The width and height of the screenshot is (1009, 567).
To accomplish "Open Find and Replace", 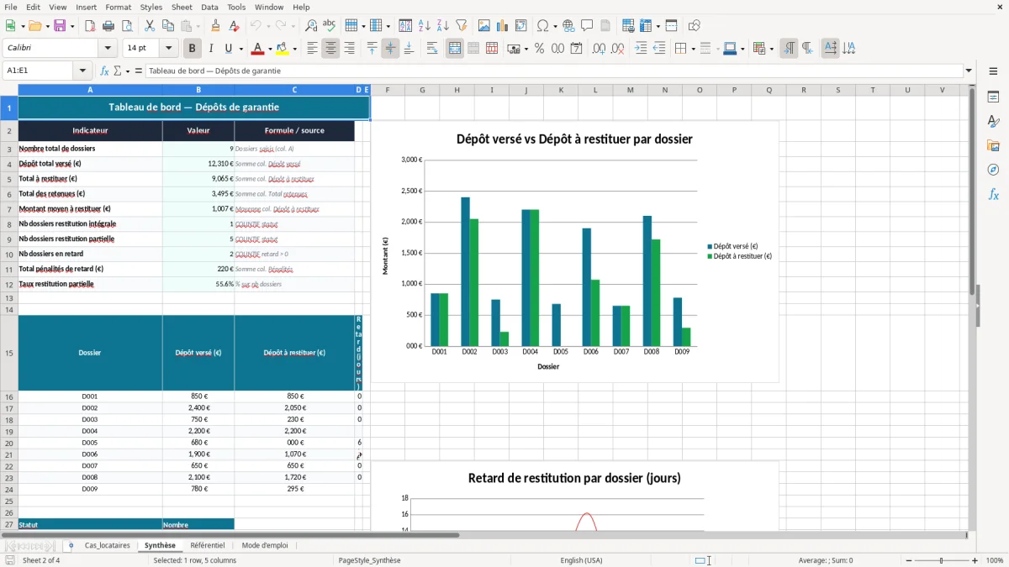I will click(x=311, y=26).
